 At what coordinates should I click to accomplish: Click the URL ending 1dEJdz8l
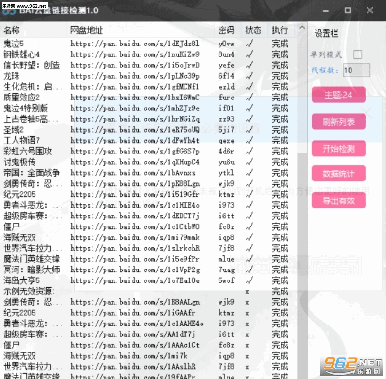[x=135, y=44]
